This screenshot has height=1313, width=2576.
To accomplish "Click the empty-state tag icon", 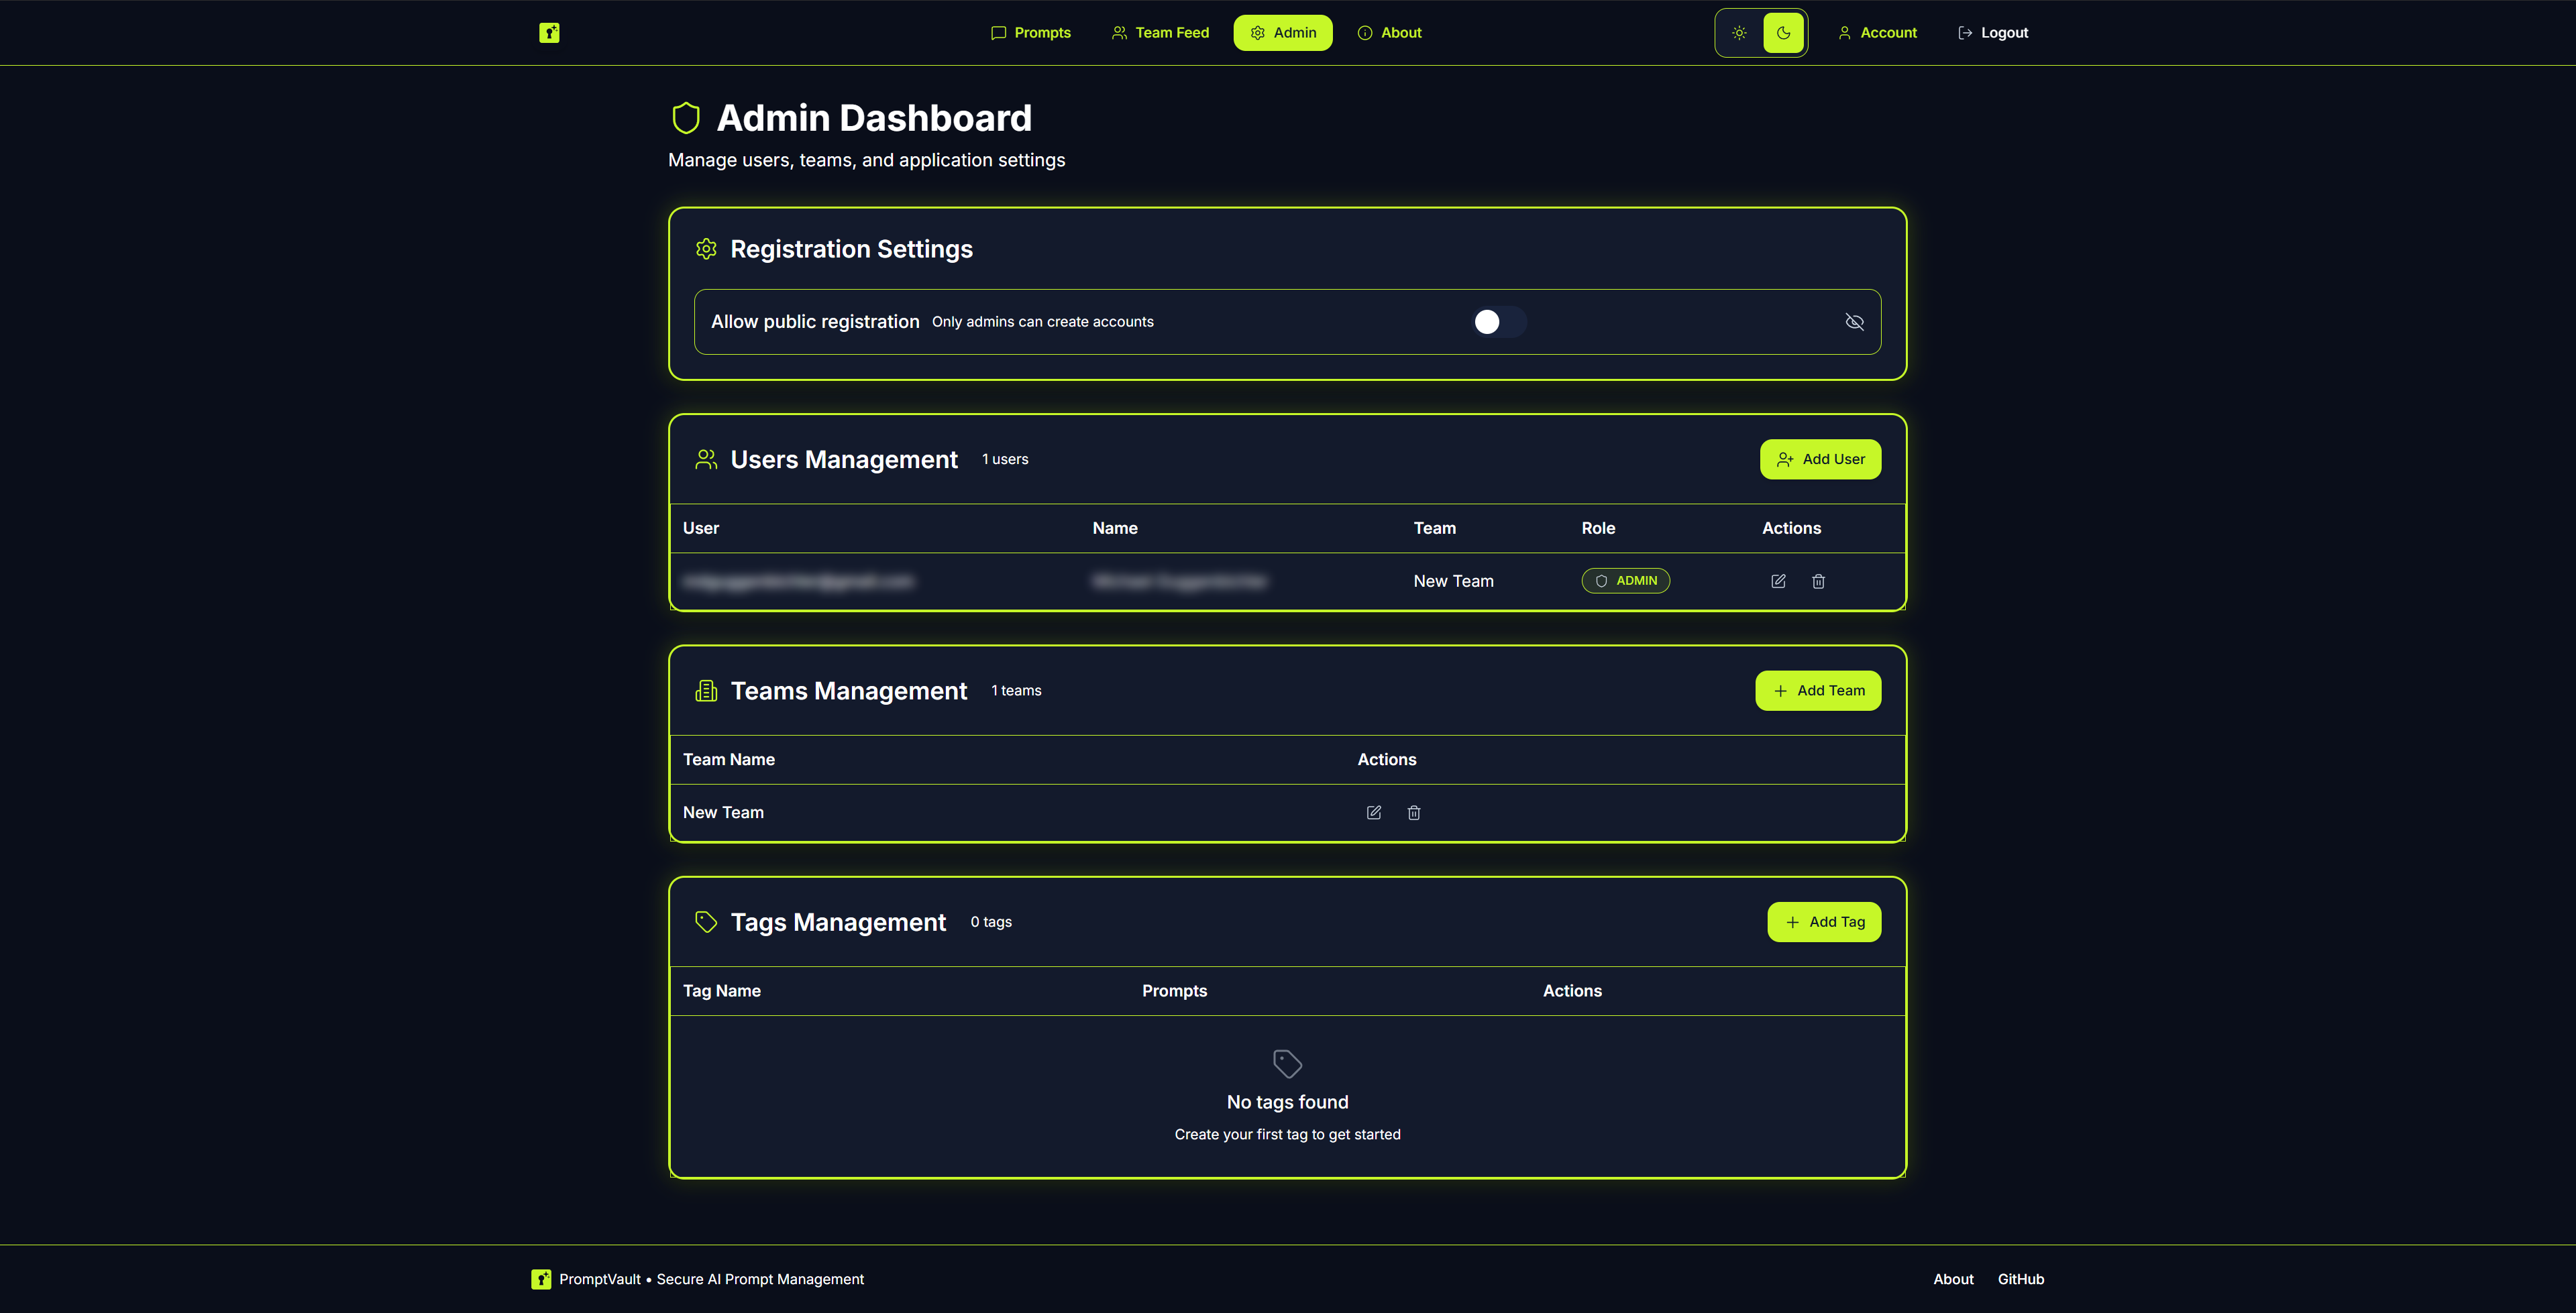I will tap(1287, 1063).
